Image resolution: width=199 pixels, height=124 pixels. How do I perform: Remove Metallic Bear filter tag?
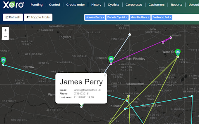pyautogui.click(x=149, y=17)
